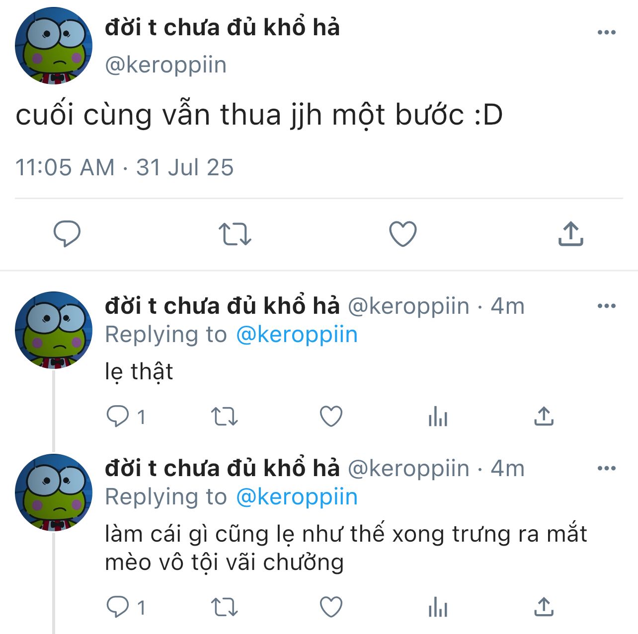Retweet the "làm cái gì" reply
Viewport: 638px width, 634px height.
[x=225, y=607]
